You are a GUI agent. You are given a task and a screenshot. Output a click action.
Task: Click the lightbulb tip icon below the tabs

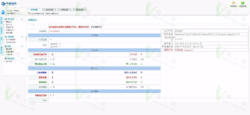[29, 13]
